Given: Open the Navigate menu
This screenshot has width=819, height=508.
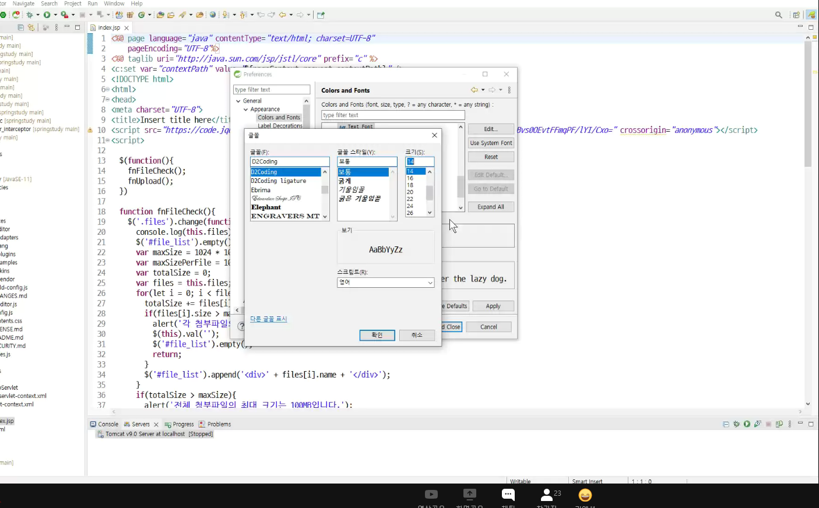Looking at the screenshot, I should pos(23,3).
